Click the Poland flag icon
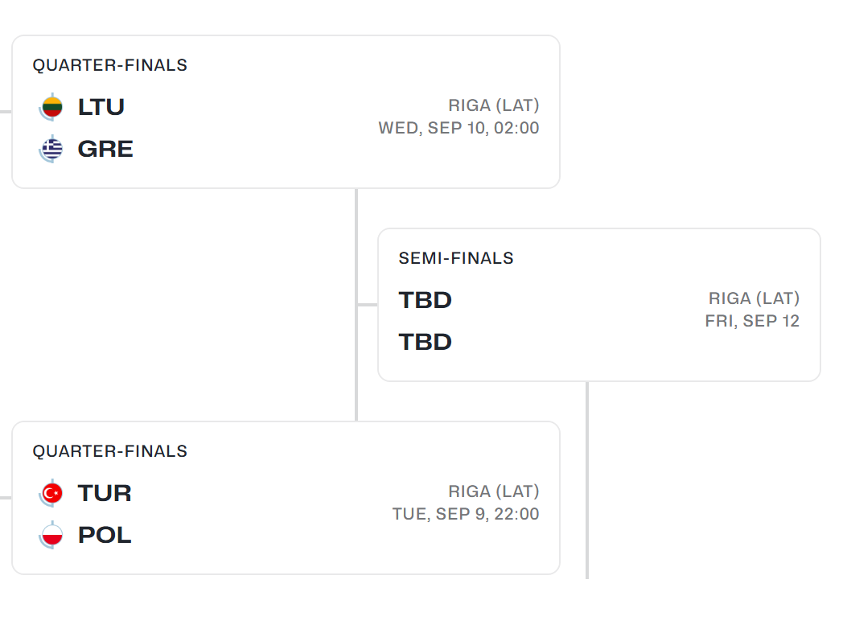847x633 pixels. (51, 535)
